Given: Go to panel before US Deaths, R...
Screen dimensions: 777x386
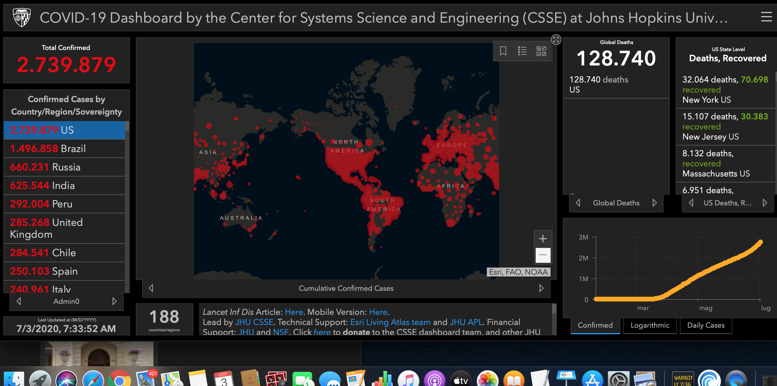Looking at the screenshot, I should coord(691,202).
